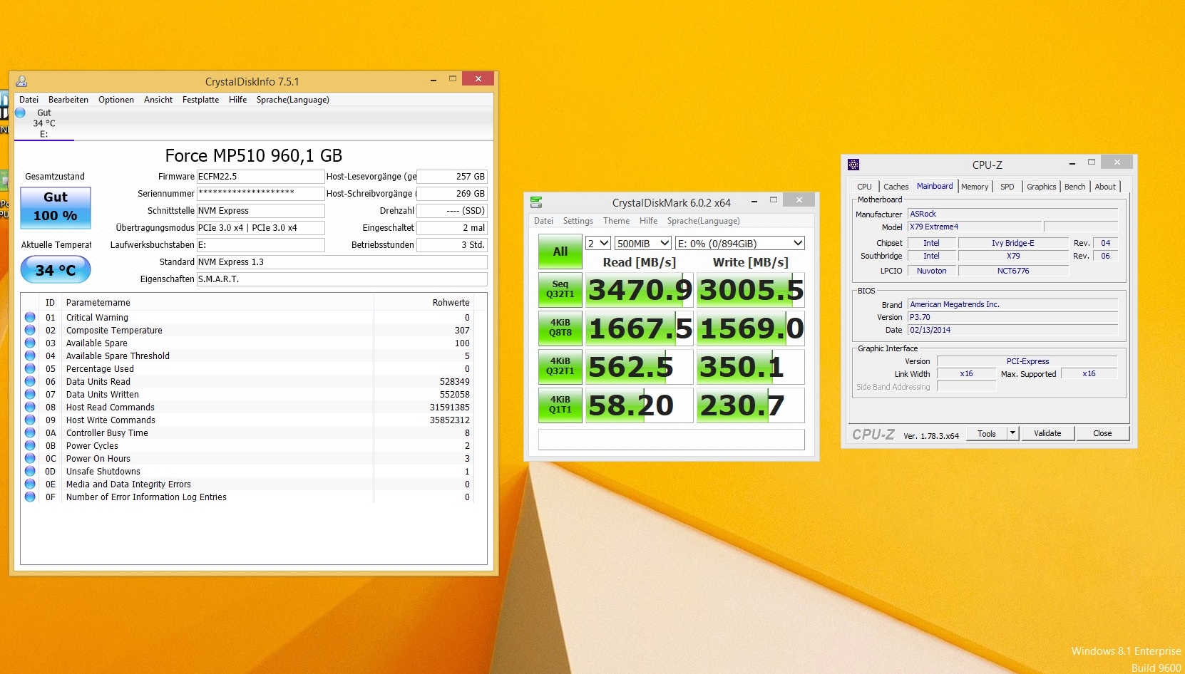Click the CrystalDiskMark title bar app icon

536,202
